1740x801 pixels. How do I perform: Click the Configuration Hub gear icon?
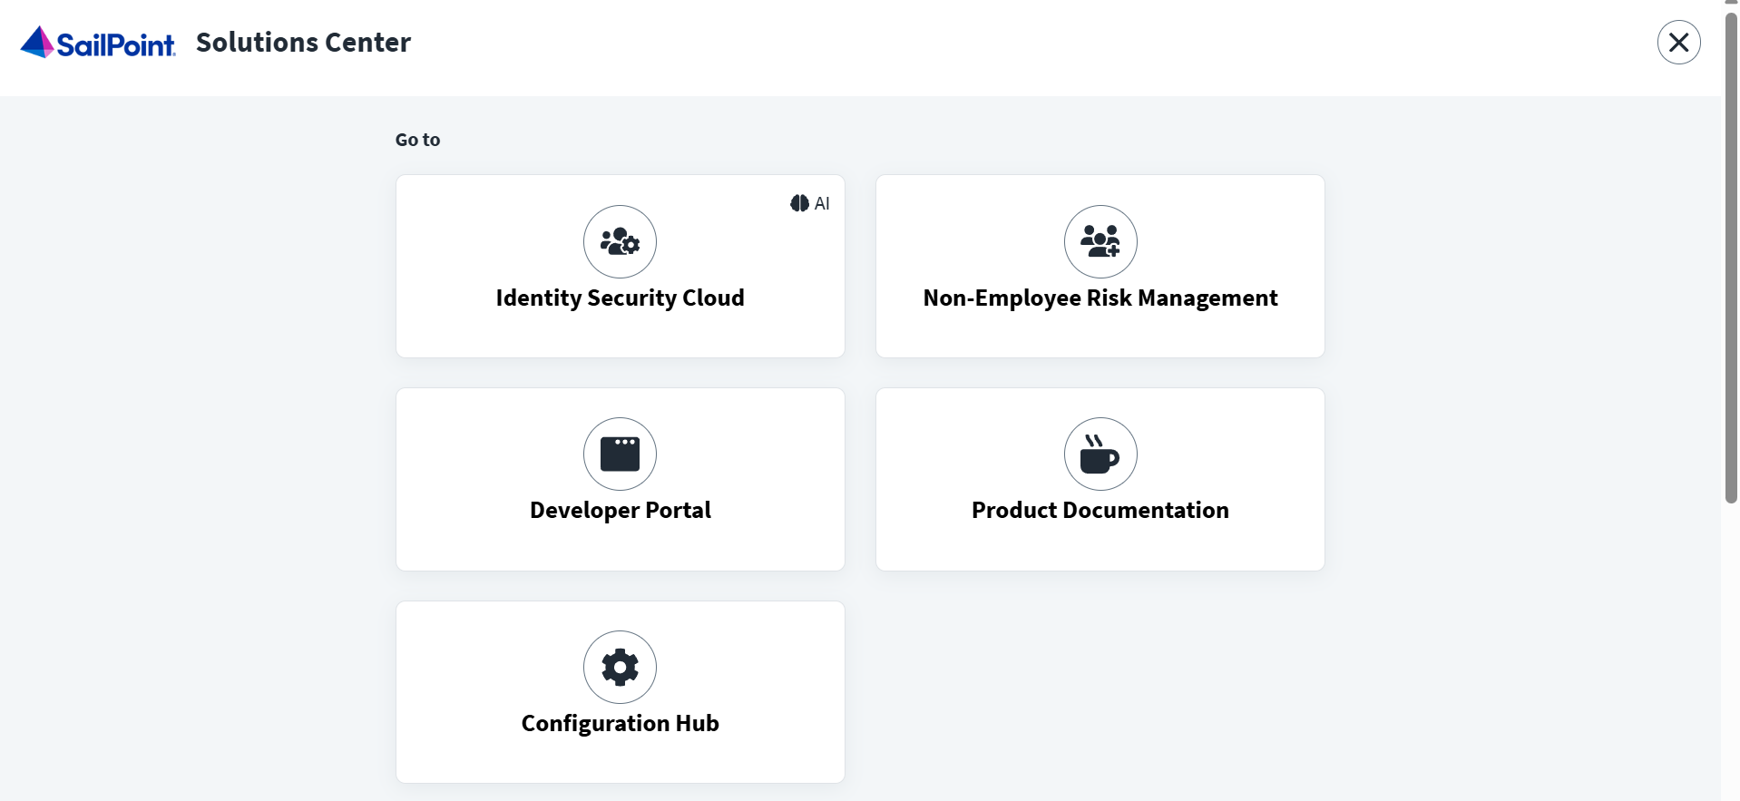[x=620, y=667]
